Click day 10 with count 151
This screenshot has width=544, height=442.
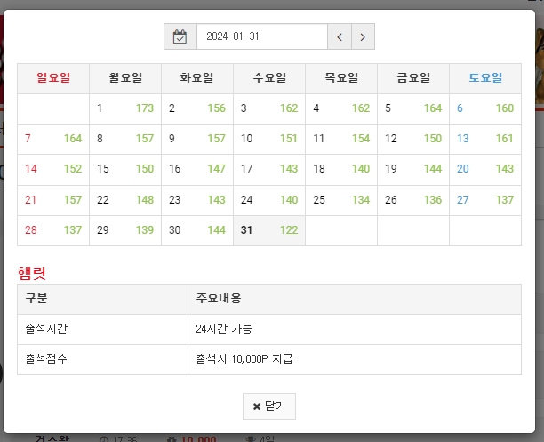(269, 139)
